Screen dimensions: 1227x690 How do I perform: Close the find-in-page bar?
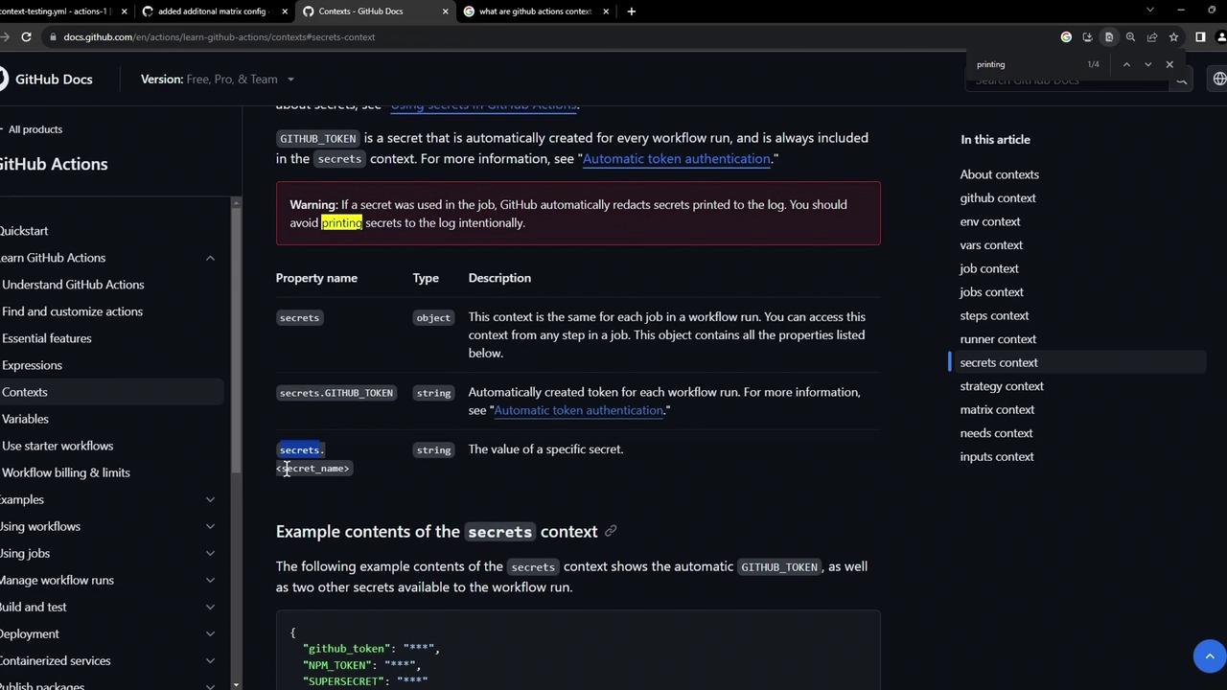click(1169, 64)
